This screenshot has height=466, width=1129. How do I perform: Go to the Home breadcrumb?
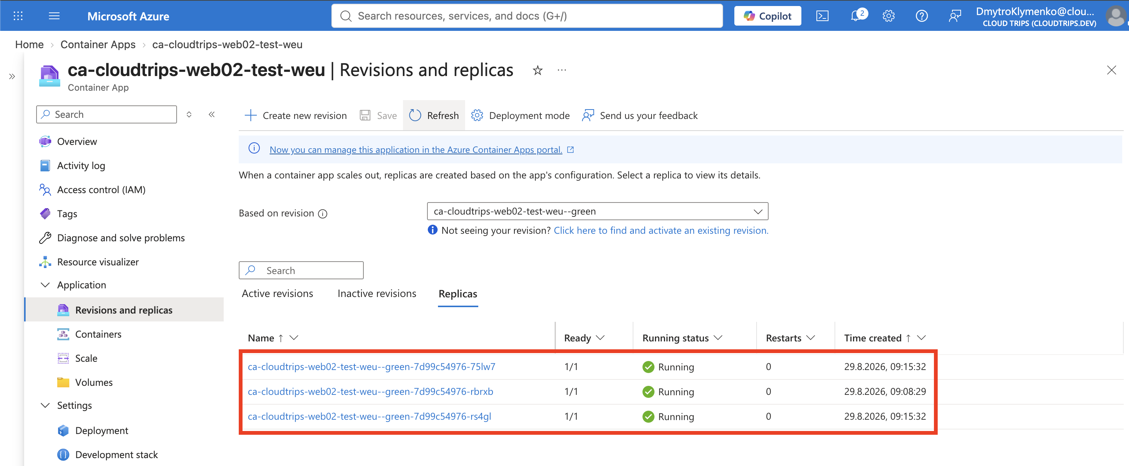point(29,45)
